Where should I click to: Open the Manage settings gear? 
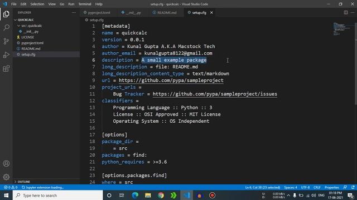click(6, 177)
